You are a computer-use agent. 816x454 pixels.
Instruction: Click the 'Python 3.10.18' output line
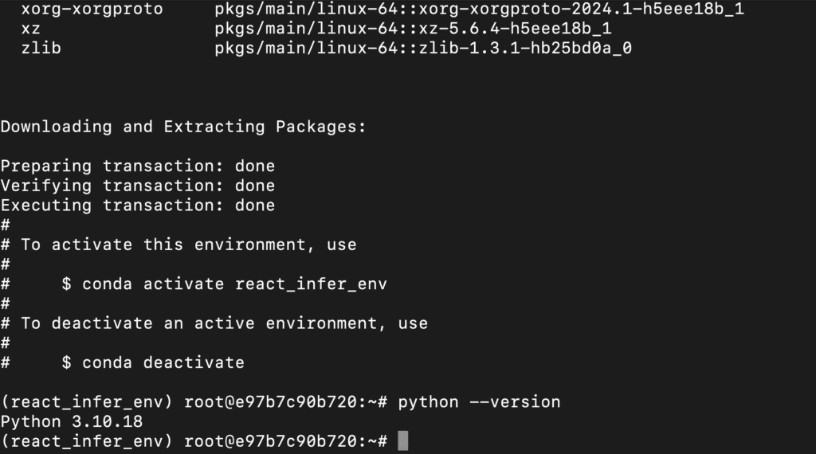(x=72, y=421)
